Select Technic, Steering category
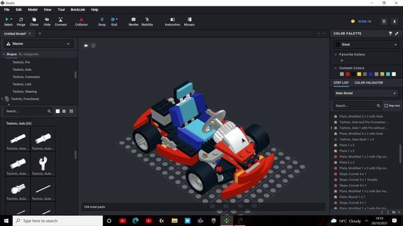The width and height of the screenshot is (403, 226). (x=25, y=92)
